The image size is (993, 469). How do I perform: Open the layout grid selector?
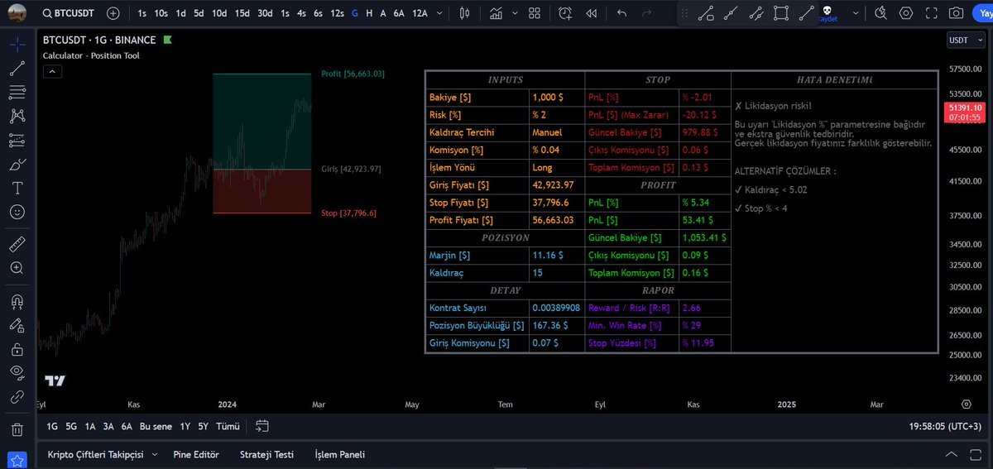(x=534, y=13)
